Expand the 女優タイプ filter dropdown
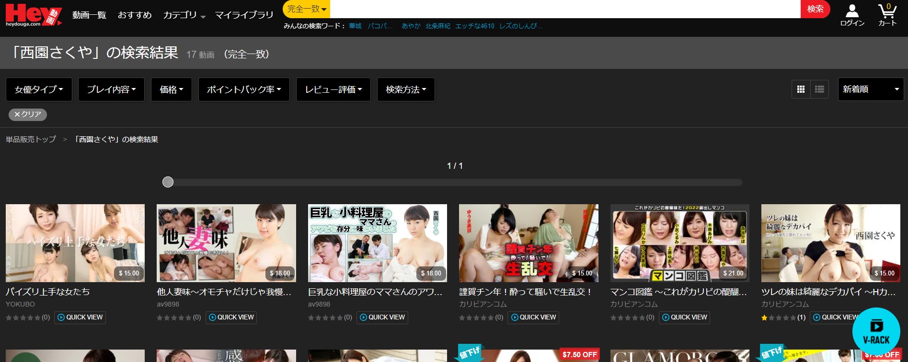This screenshot has width=908, height=362. (39, 89)
